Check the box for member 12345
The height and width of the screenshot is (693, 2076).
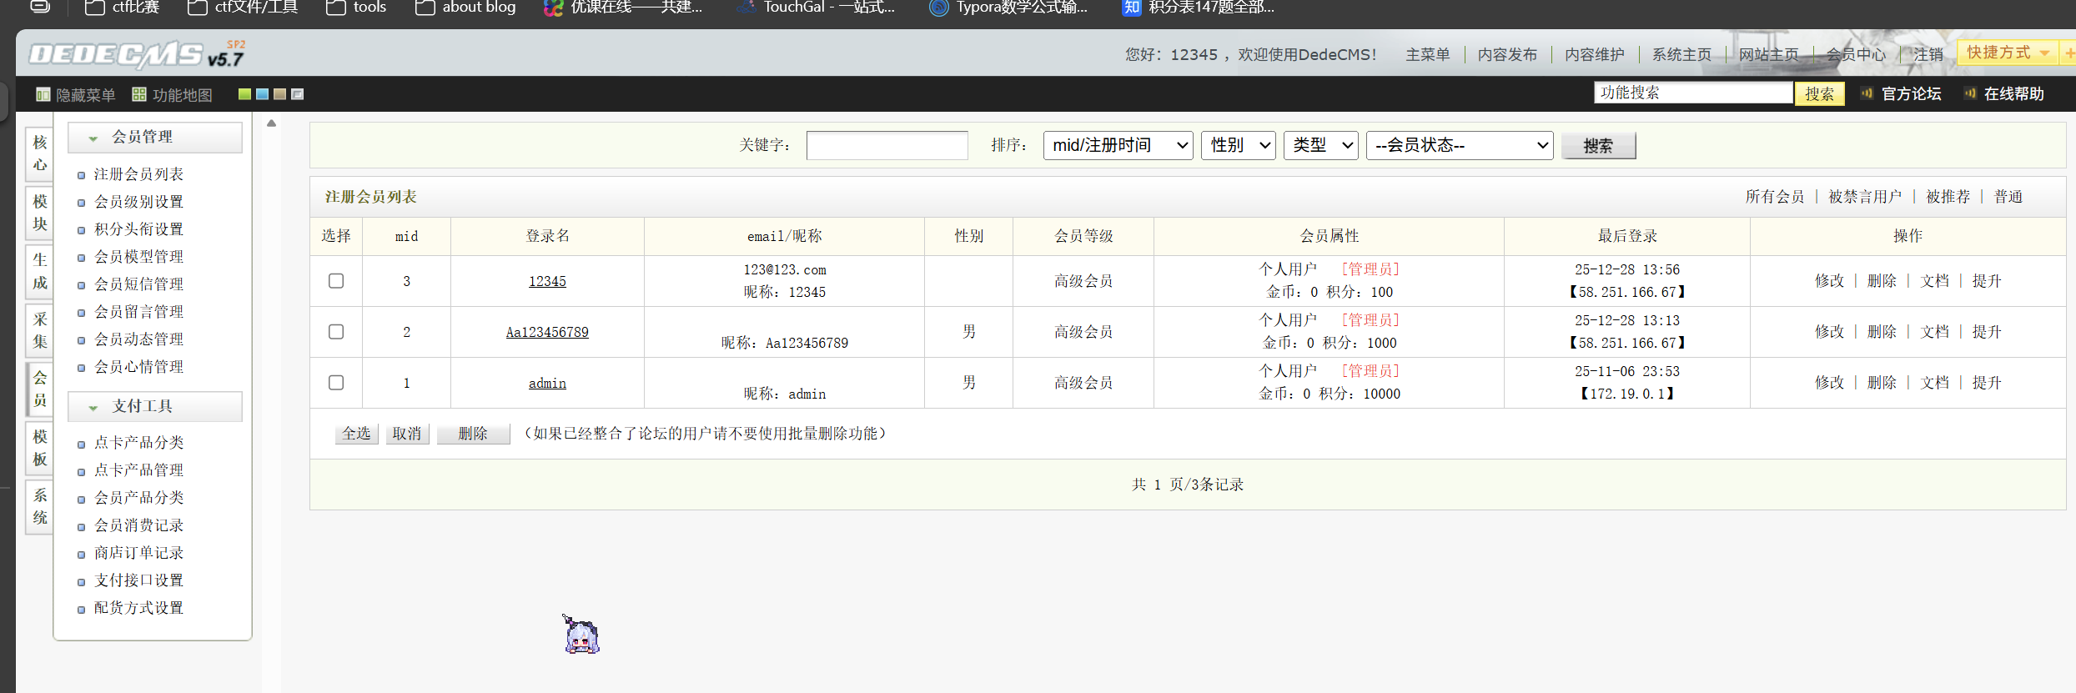click(x=336, y=281)
